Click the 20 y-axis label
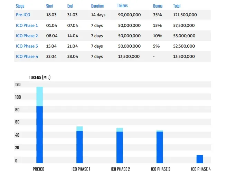The height and width of the screenshot is (175, 236). coord(17,147)
